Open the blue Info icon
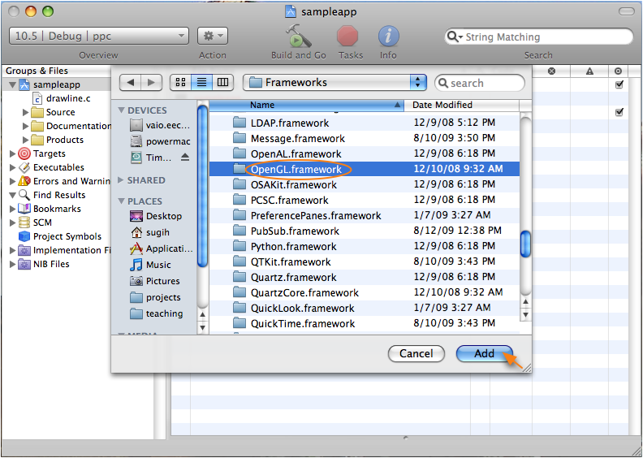Image resolution: width=643 pixels, height=458 pixels. pyautogui.click(x=388, y=37)
